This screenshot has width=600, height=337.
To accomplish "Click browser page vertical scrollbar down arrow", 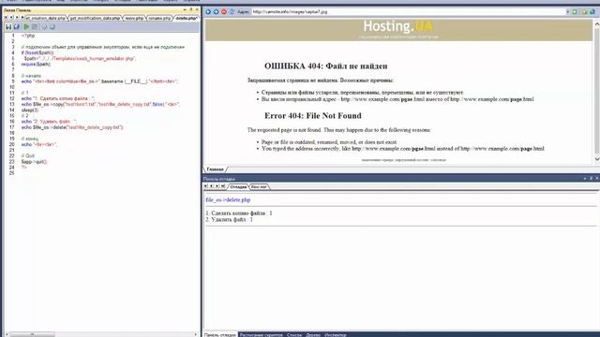I will tap(596, 159).
